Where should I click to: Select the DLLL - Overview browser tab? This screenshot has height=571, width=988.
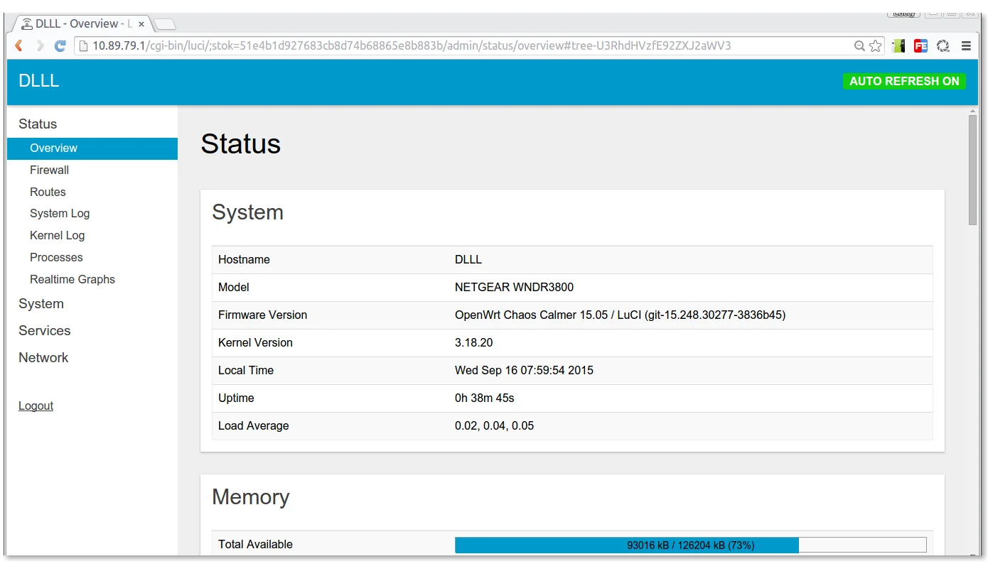[x=82, y=24]
